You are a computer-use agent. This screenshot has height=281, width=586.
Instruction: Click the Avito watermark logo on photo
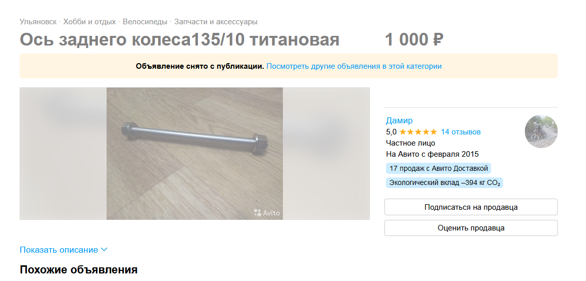click(267, 213)
